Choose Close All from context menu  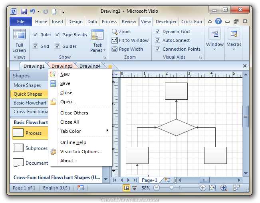click(70, 122)
